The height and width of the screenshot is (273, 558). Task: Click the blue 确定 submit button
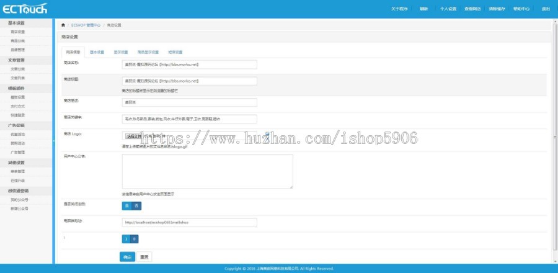tap(127, 257)
